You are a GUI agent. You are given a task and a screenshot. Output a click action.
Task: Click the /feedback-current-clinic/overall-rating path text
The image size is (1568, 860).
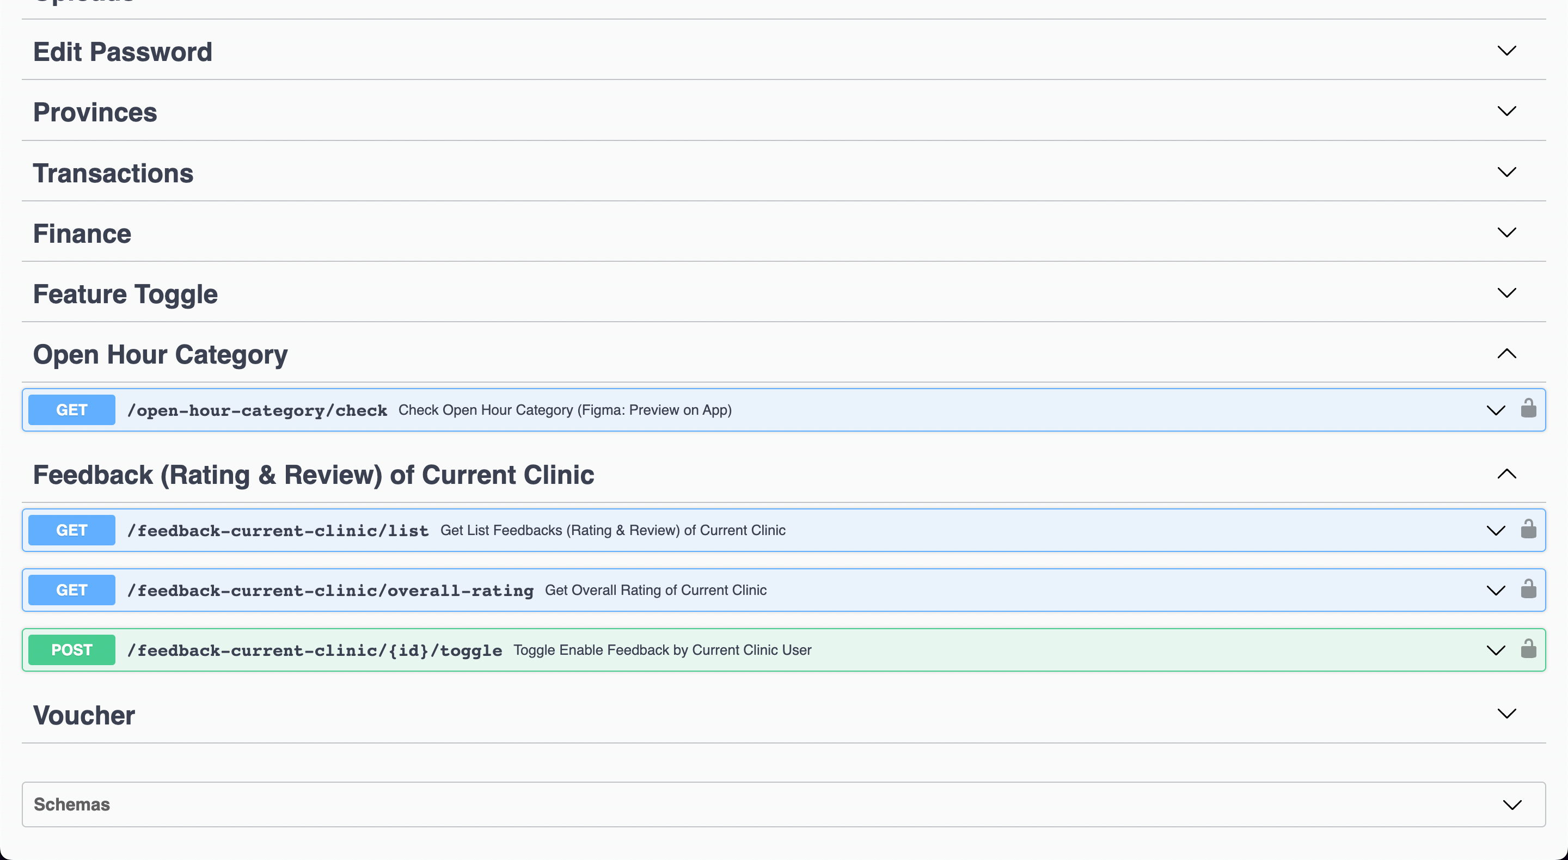330,591
